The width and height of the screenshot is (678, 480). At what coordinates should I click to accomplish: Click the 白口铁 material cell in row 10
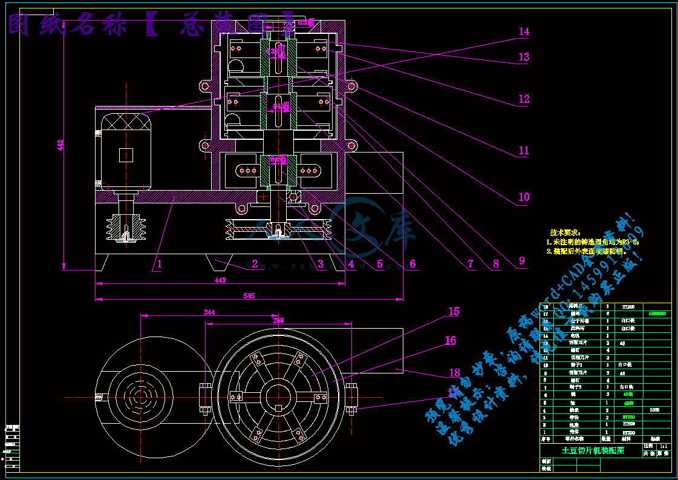click(628, 366)
